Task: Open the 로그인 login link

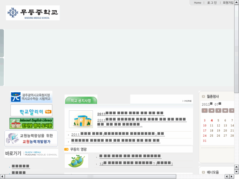Action: click(x=212, y=3)
